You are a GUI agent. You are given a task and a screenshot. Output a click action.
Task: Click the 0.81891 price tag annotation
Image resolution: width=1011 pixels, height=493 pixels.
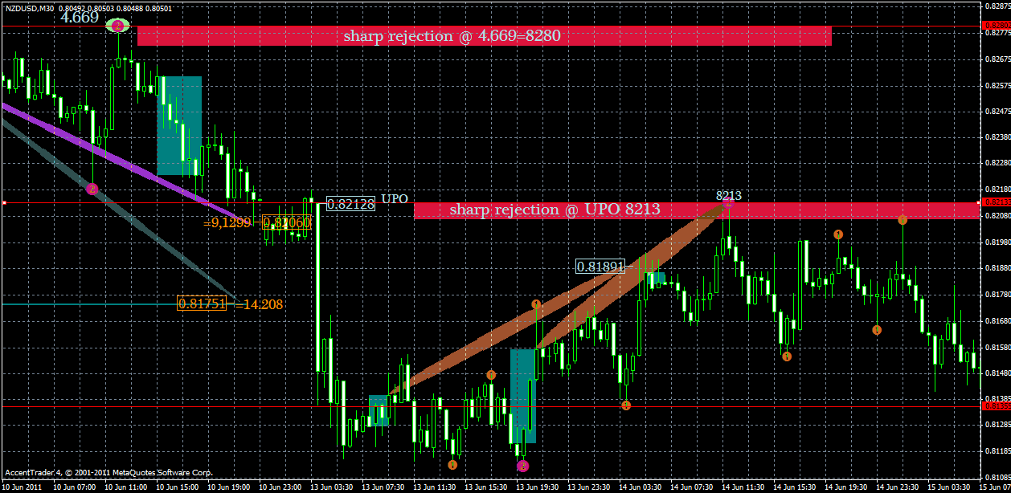pos(600,266)
